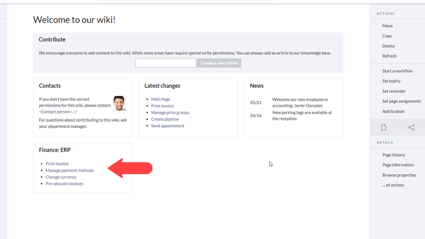Open the page document icon in the sidebar
This screenshot has height=239, width=425.
tap(384, 127)
